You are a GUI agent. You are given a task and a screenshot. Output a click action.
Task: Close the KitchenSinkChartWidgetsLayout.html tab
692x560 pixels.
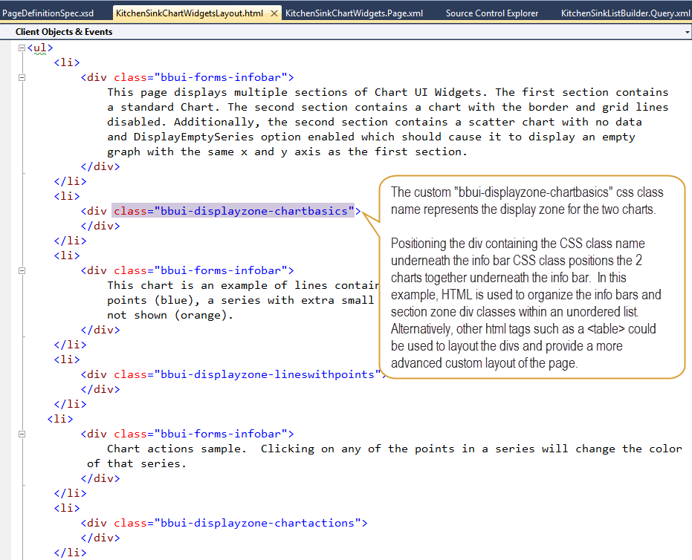click(x=274, y=13)
